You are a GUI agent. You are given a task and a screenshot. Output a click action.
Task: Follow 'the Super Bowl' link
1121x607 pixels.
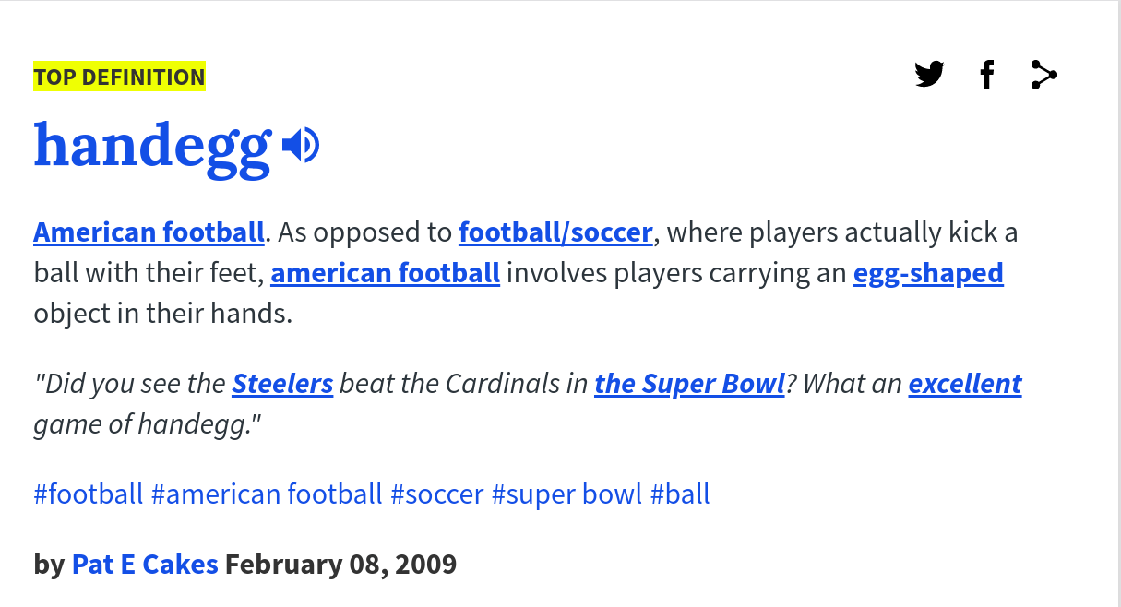pyautogui.click(x=689, y=383)
